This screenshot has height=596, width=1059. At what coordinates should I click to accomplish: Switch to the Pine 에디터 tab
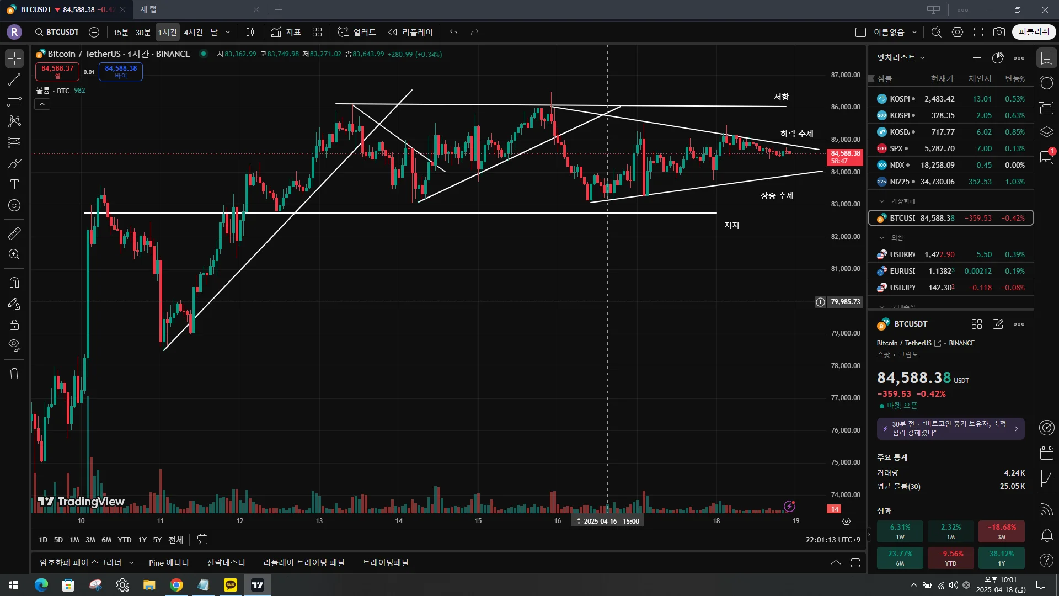[x=169, y=562]
